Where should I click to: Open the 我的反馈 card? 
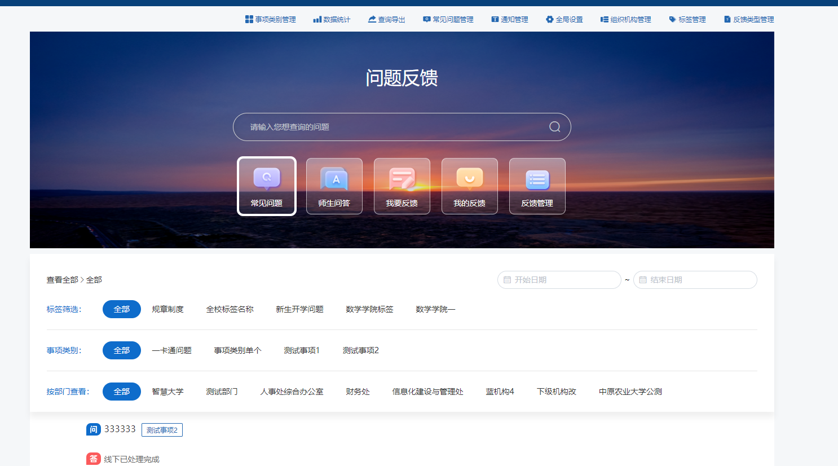[x=470, y=186]
